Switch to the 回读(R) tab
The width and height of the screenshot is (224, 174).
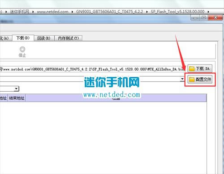click(x=44, y=38)
